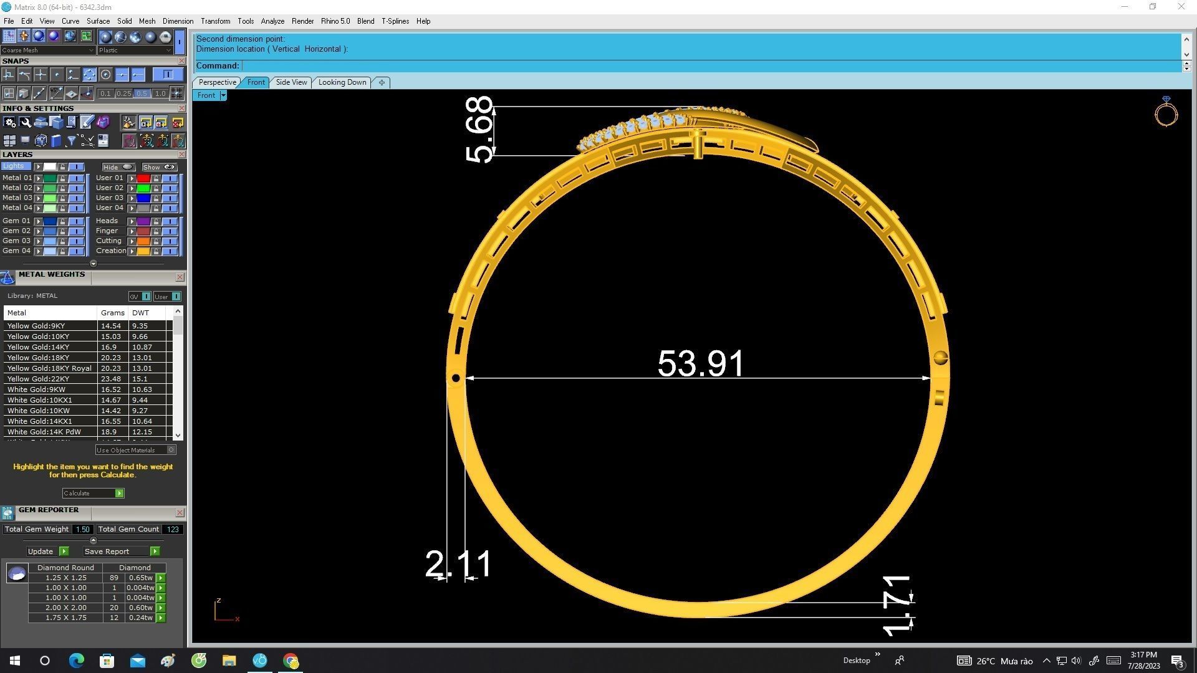Click the Save Report button
The image size is (1197, 673).
[121, 551]
